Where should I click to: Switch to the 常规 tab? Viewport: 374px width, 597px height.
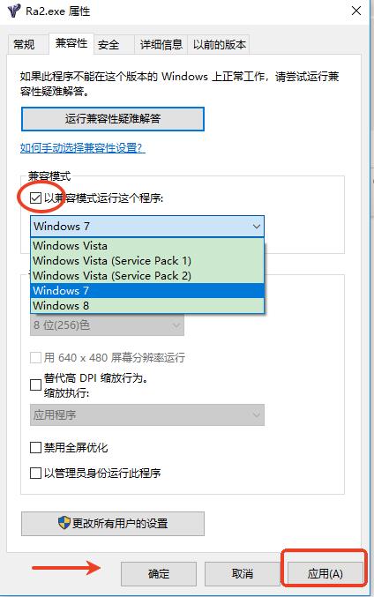pyautogui.click(x=25, y=45)
